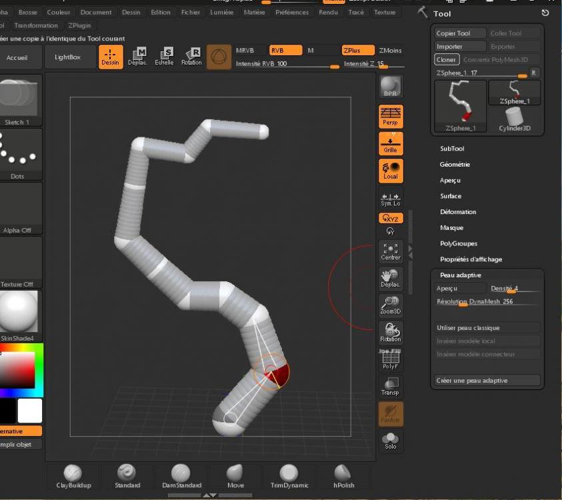Image resolution: width=562 pixels, height=500 pixels.
Task: Pick the hPolish brush
Action: 343,476
